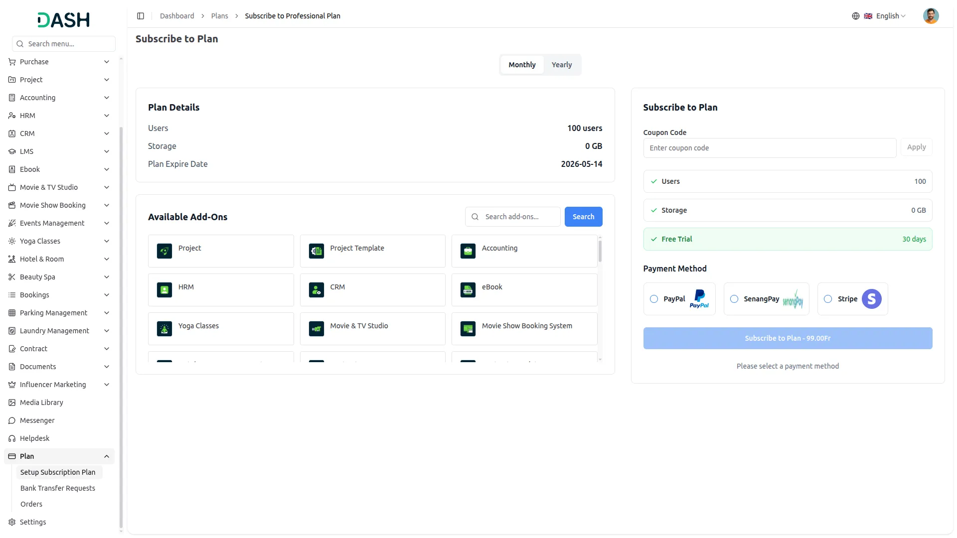Focus the Search add-ons field
The height and width of the screenshot is (538, 957).
[x=512, y=217]
